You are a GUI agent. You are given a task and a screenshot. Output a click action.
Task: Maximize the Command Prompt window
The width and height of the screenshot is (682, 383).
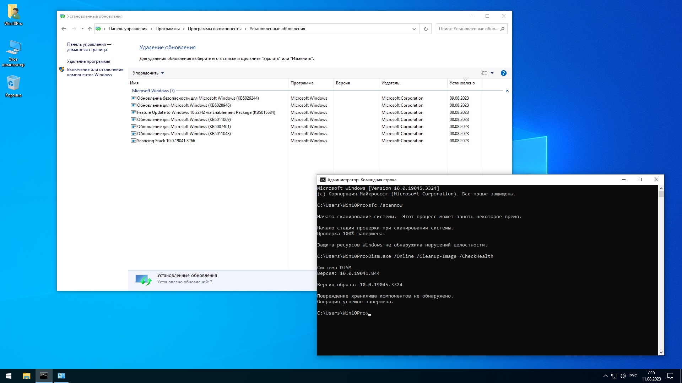(x=640, y=180)
